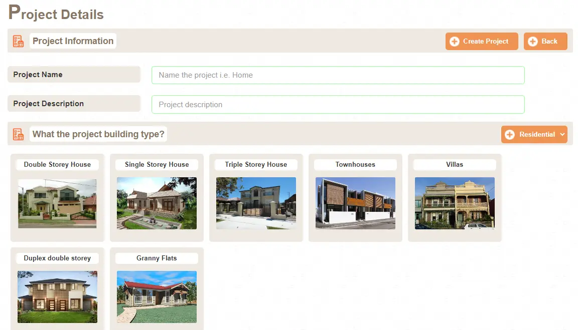Click the building type section icon
Screen dimensions: 578x330
18,134
